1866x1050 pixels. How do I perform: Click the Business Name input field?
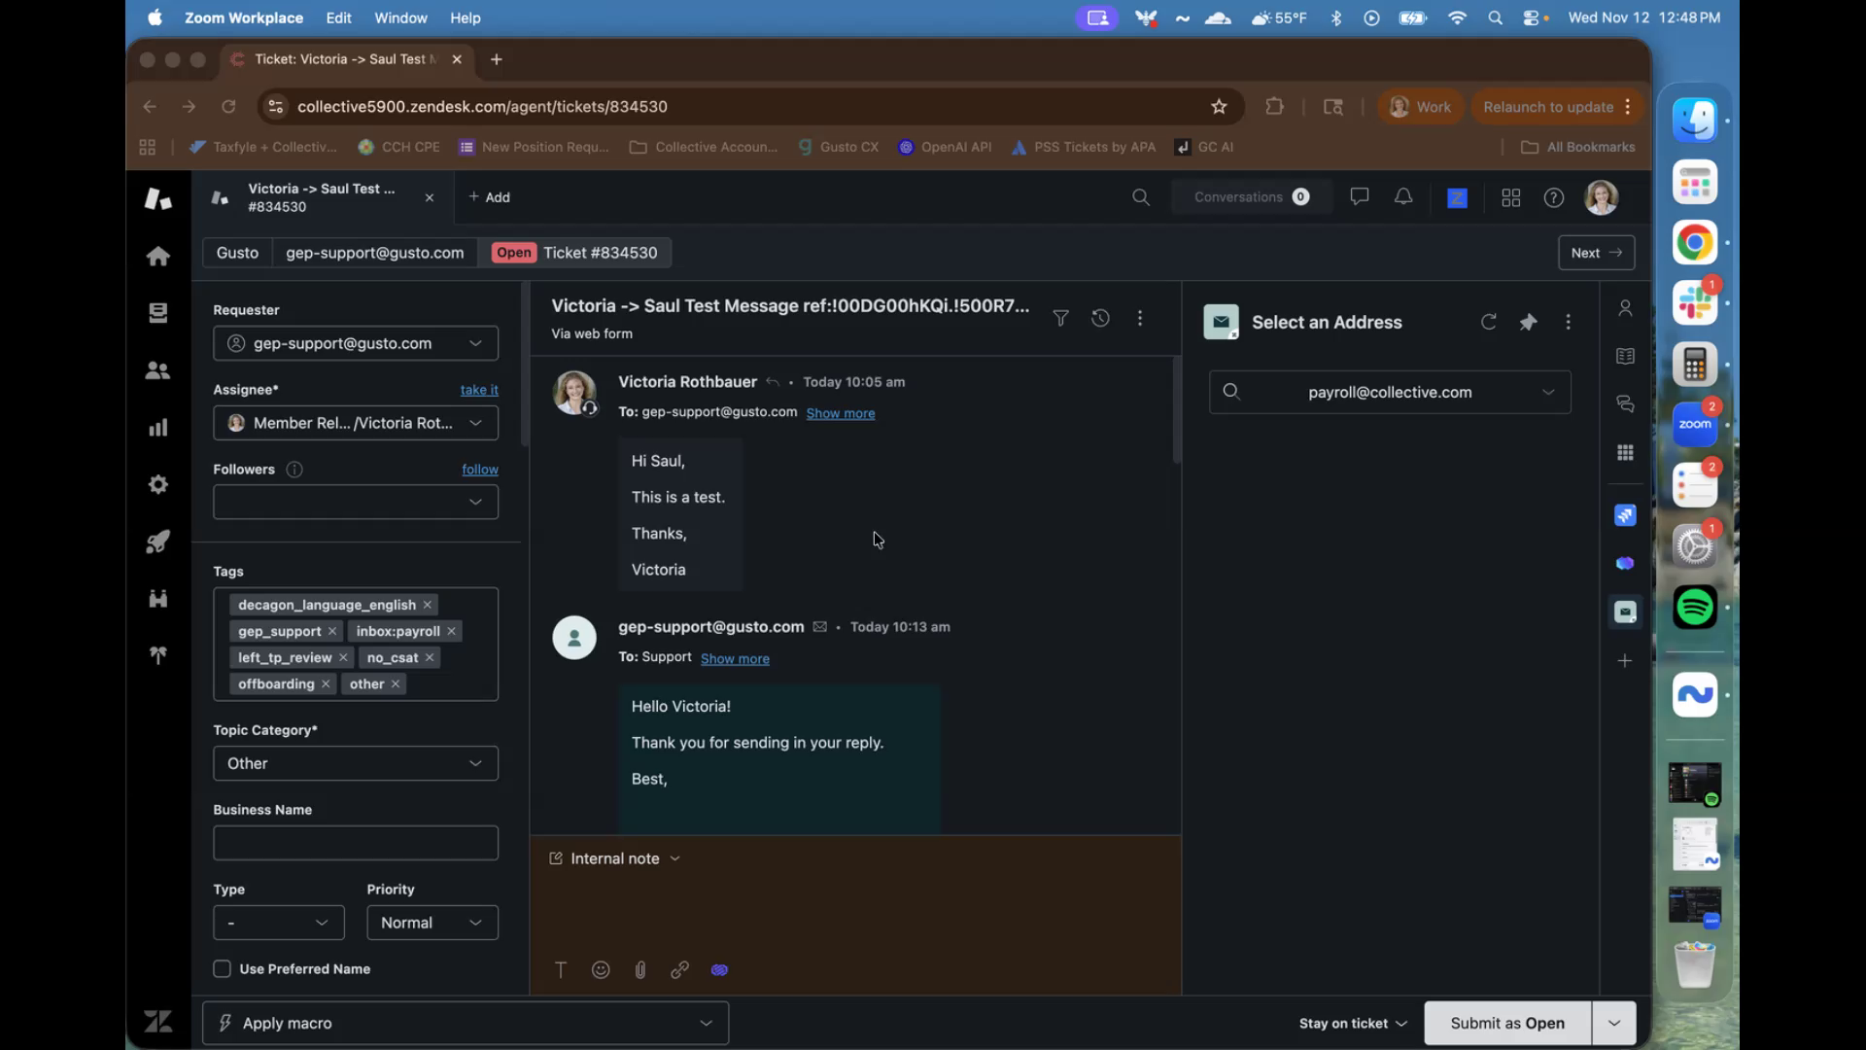click(355, 843)
